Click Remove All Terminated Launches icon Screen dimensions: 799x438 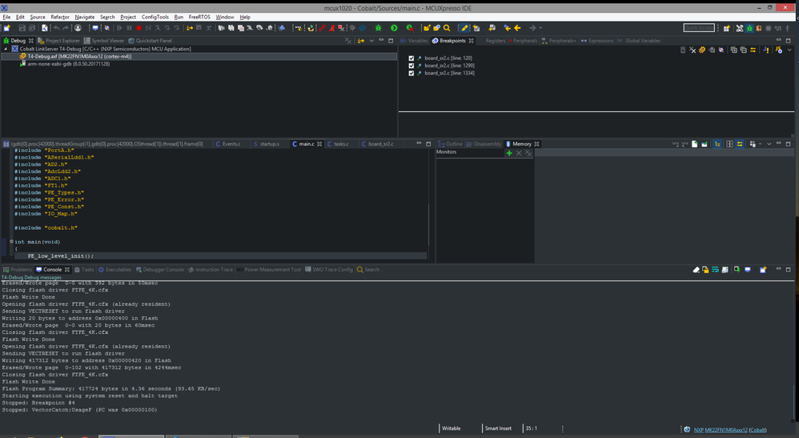pyautogui.click(x=348, y=40)
